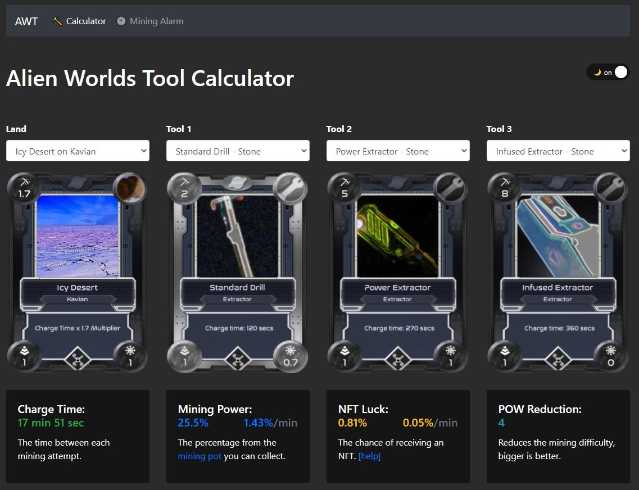Click the 0.7 snowflake badge on Standard Drill

[x=291, y=356]
